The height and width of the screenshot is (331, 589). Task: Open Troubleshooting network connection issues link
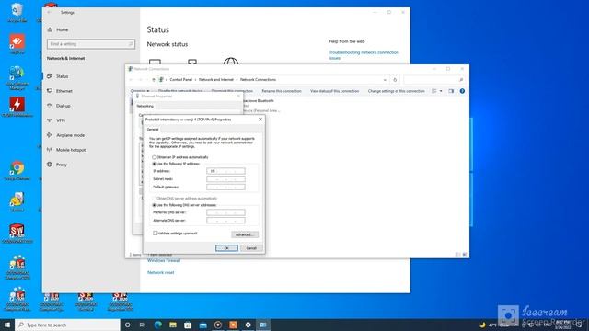[x=364, y=55]
